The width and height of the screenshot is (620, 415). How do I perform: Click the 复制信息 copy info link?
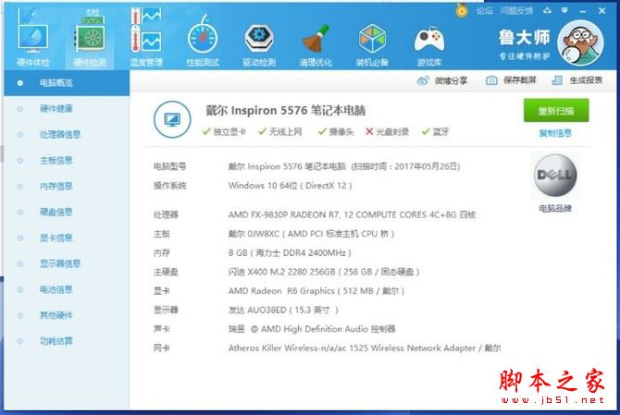coord(555,133)
